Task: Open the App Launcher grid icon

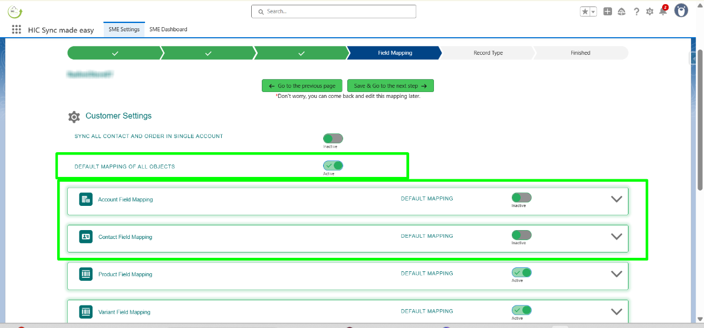Action: pos(17,29)
